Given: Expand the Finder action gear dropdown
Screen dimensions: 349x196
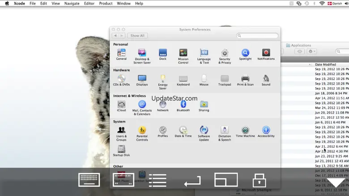Looking at the screenshot, I should click(312, 51).
